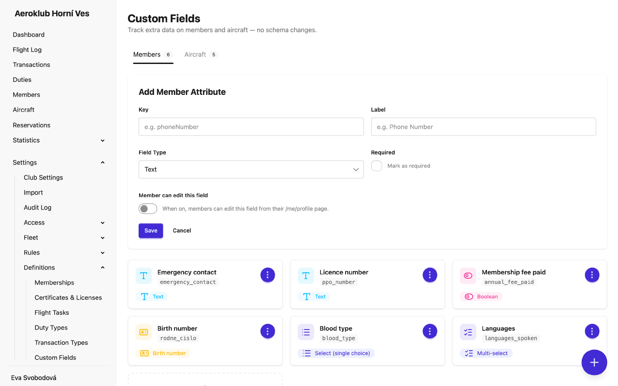Open Certificates & Licenses definitions

[68, 298]
